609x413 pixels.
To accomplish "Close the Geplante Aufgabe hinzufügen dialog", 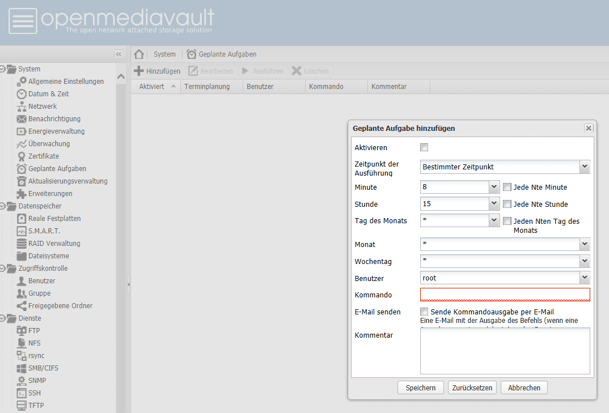I will click(589, 128).
